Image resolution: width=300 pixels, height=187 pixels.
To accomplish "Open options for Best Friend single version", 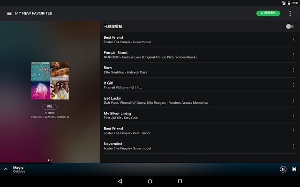I will click(293, 130).
